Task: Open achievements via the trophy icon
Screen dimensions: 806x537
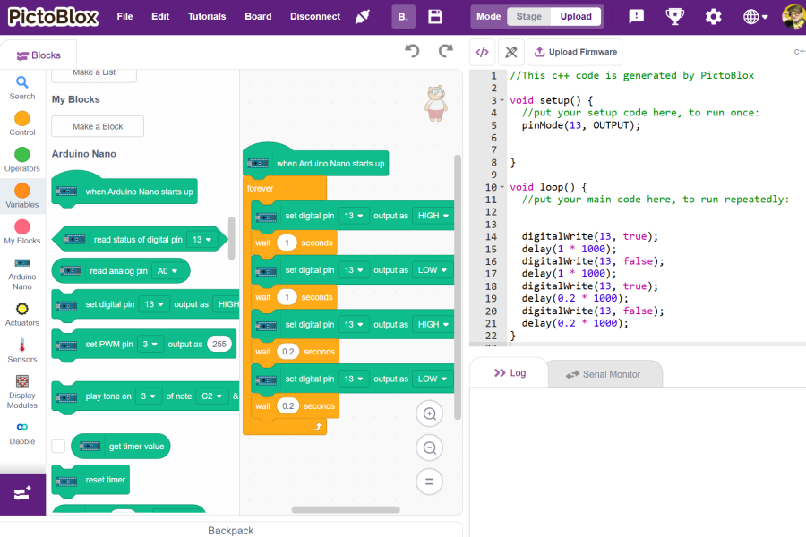Action: [674, 15]
